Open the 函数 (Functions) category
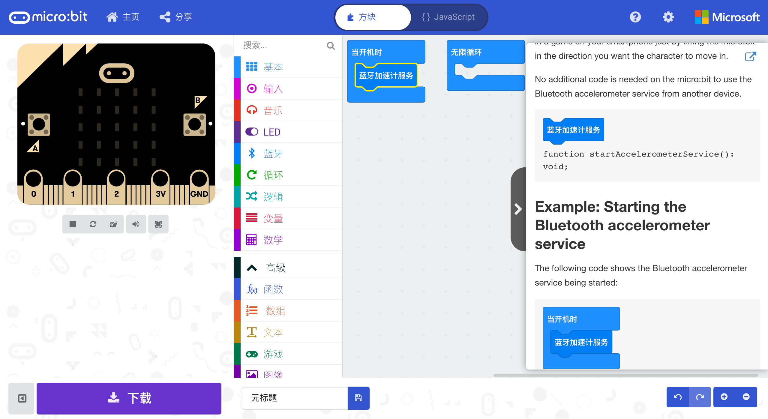Screen dimensions: 768x419 pyautogui.click(x=273, y=289)
